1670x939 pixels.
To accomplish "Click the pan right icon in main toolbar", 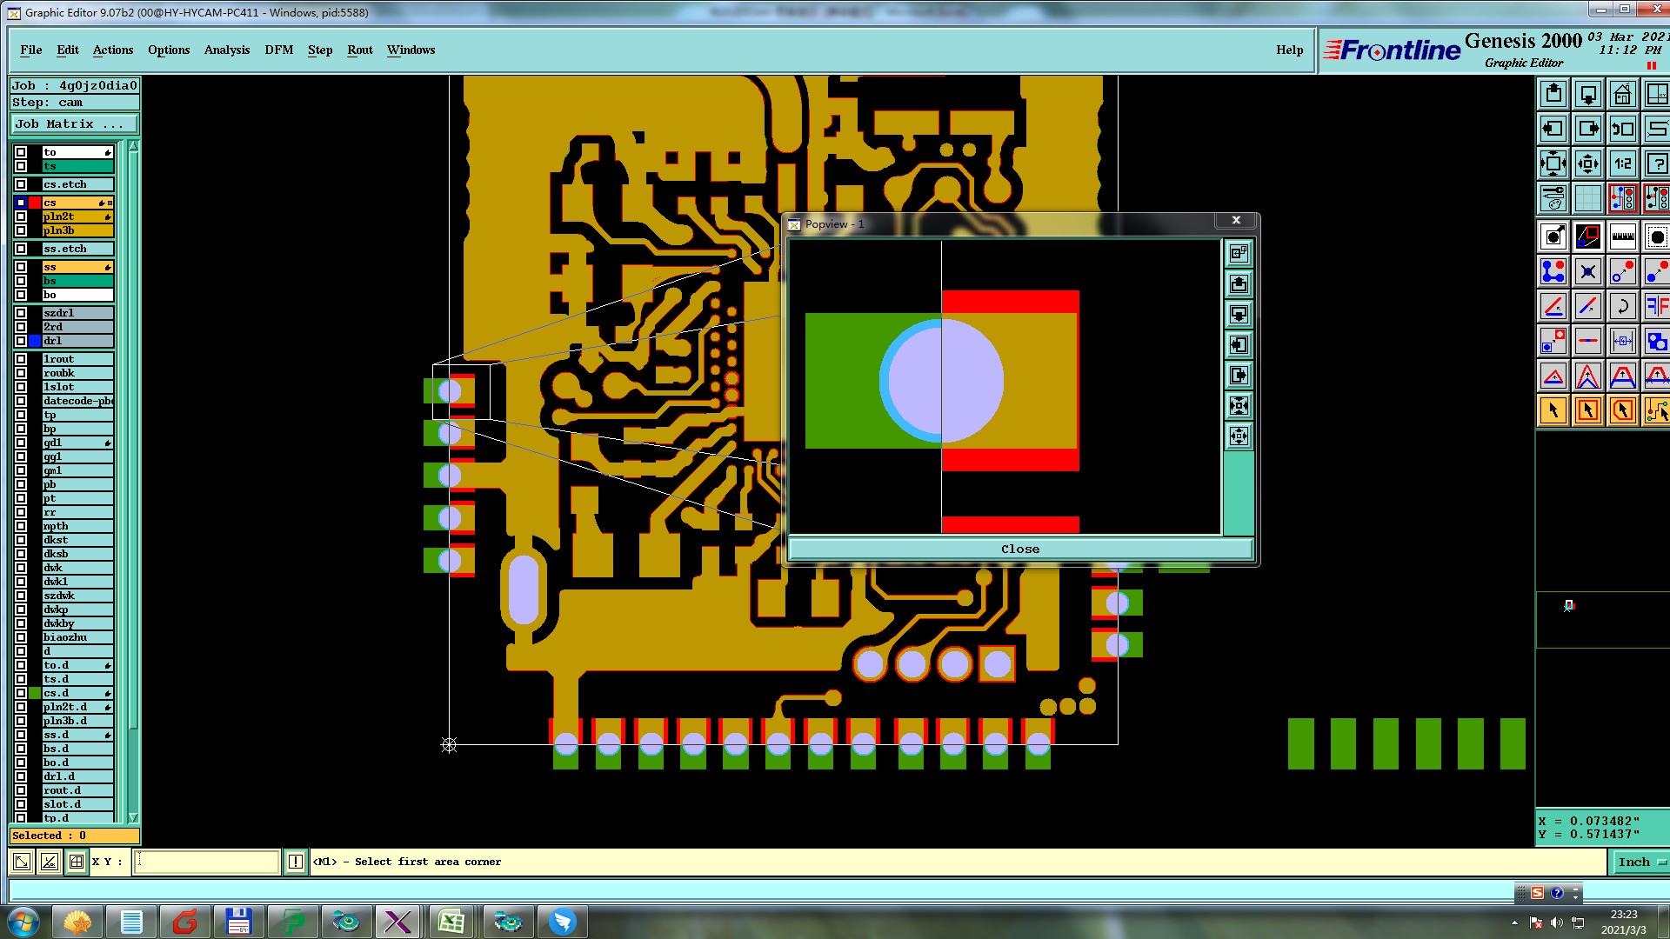I will coord(1588,129).
